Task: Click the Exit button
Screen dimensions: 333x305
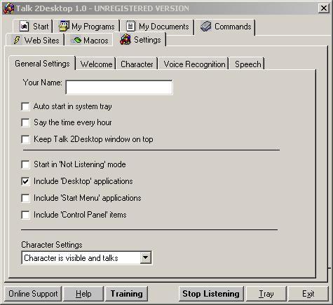Action: coord(308,294)
